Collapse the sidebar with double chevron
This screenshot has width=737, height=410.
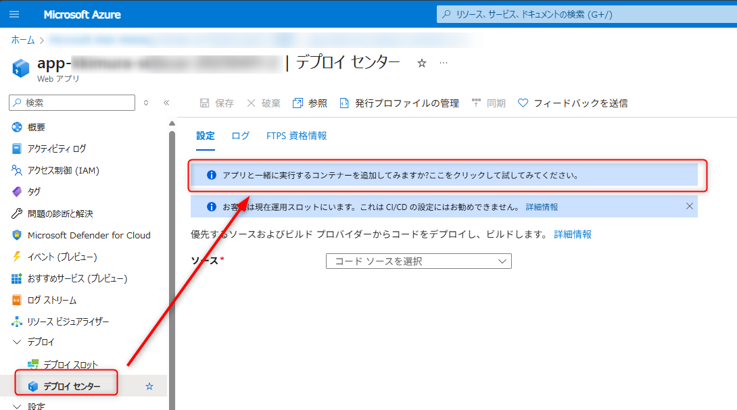coord(166,103)
